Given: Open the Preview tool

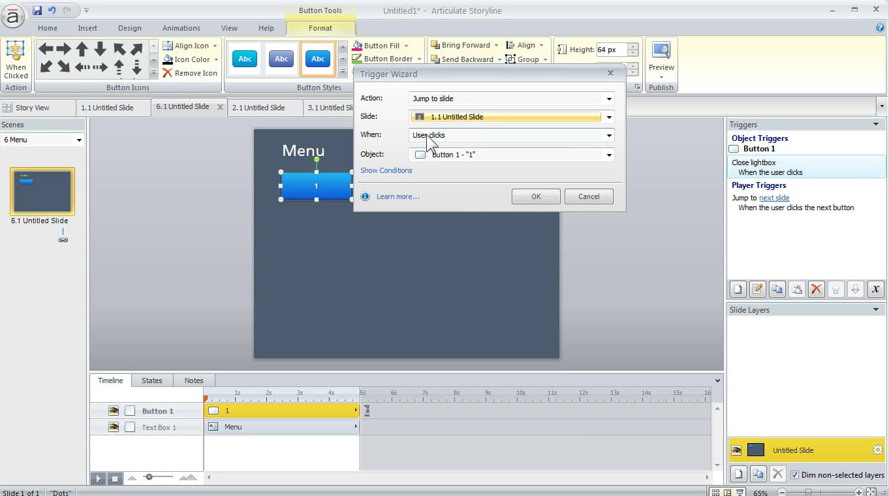Looking at the screenshot, I should 661,60.
